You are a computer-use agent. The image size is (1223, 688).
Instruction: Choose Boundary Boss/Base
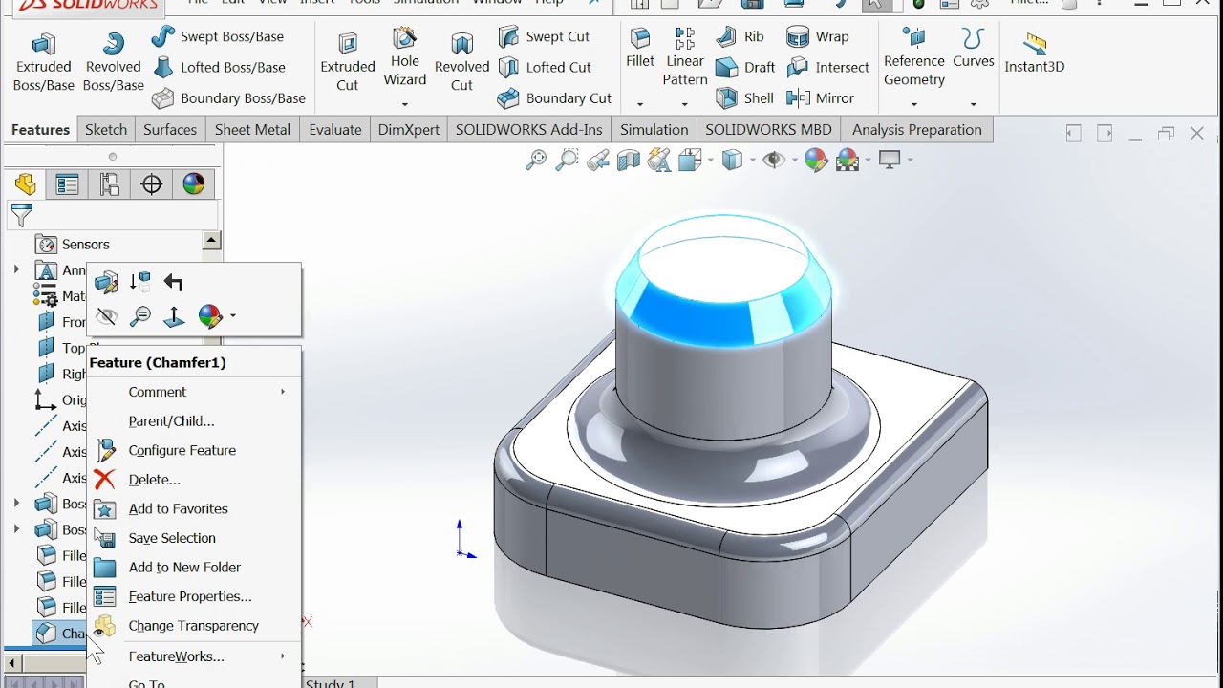pos(228,97)
